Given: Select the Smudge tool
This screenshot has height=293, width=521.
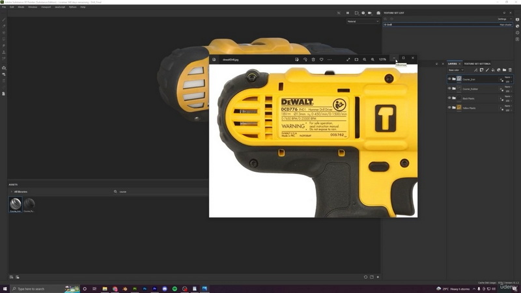Looking at the screenshot, I should click(x=4, y=46).
